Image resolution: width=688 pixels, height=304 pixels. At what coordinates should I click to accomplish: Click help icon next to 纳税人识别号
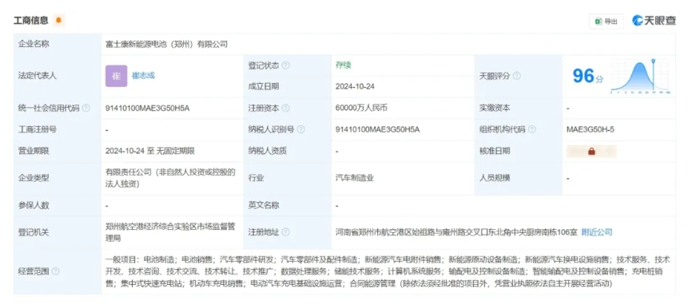(x=301, y=129)
